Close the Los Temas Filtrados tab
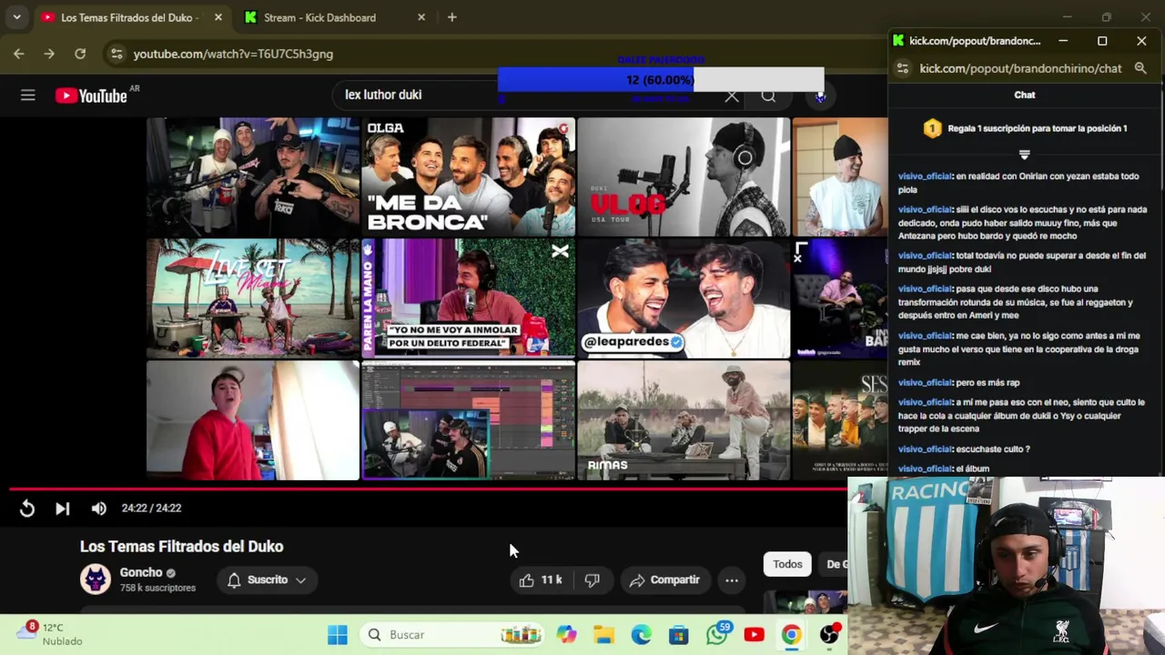The image size is (1165, 655). point(218,17)
